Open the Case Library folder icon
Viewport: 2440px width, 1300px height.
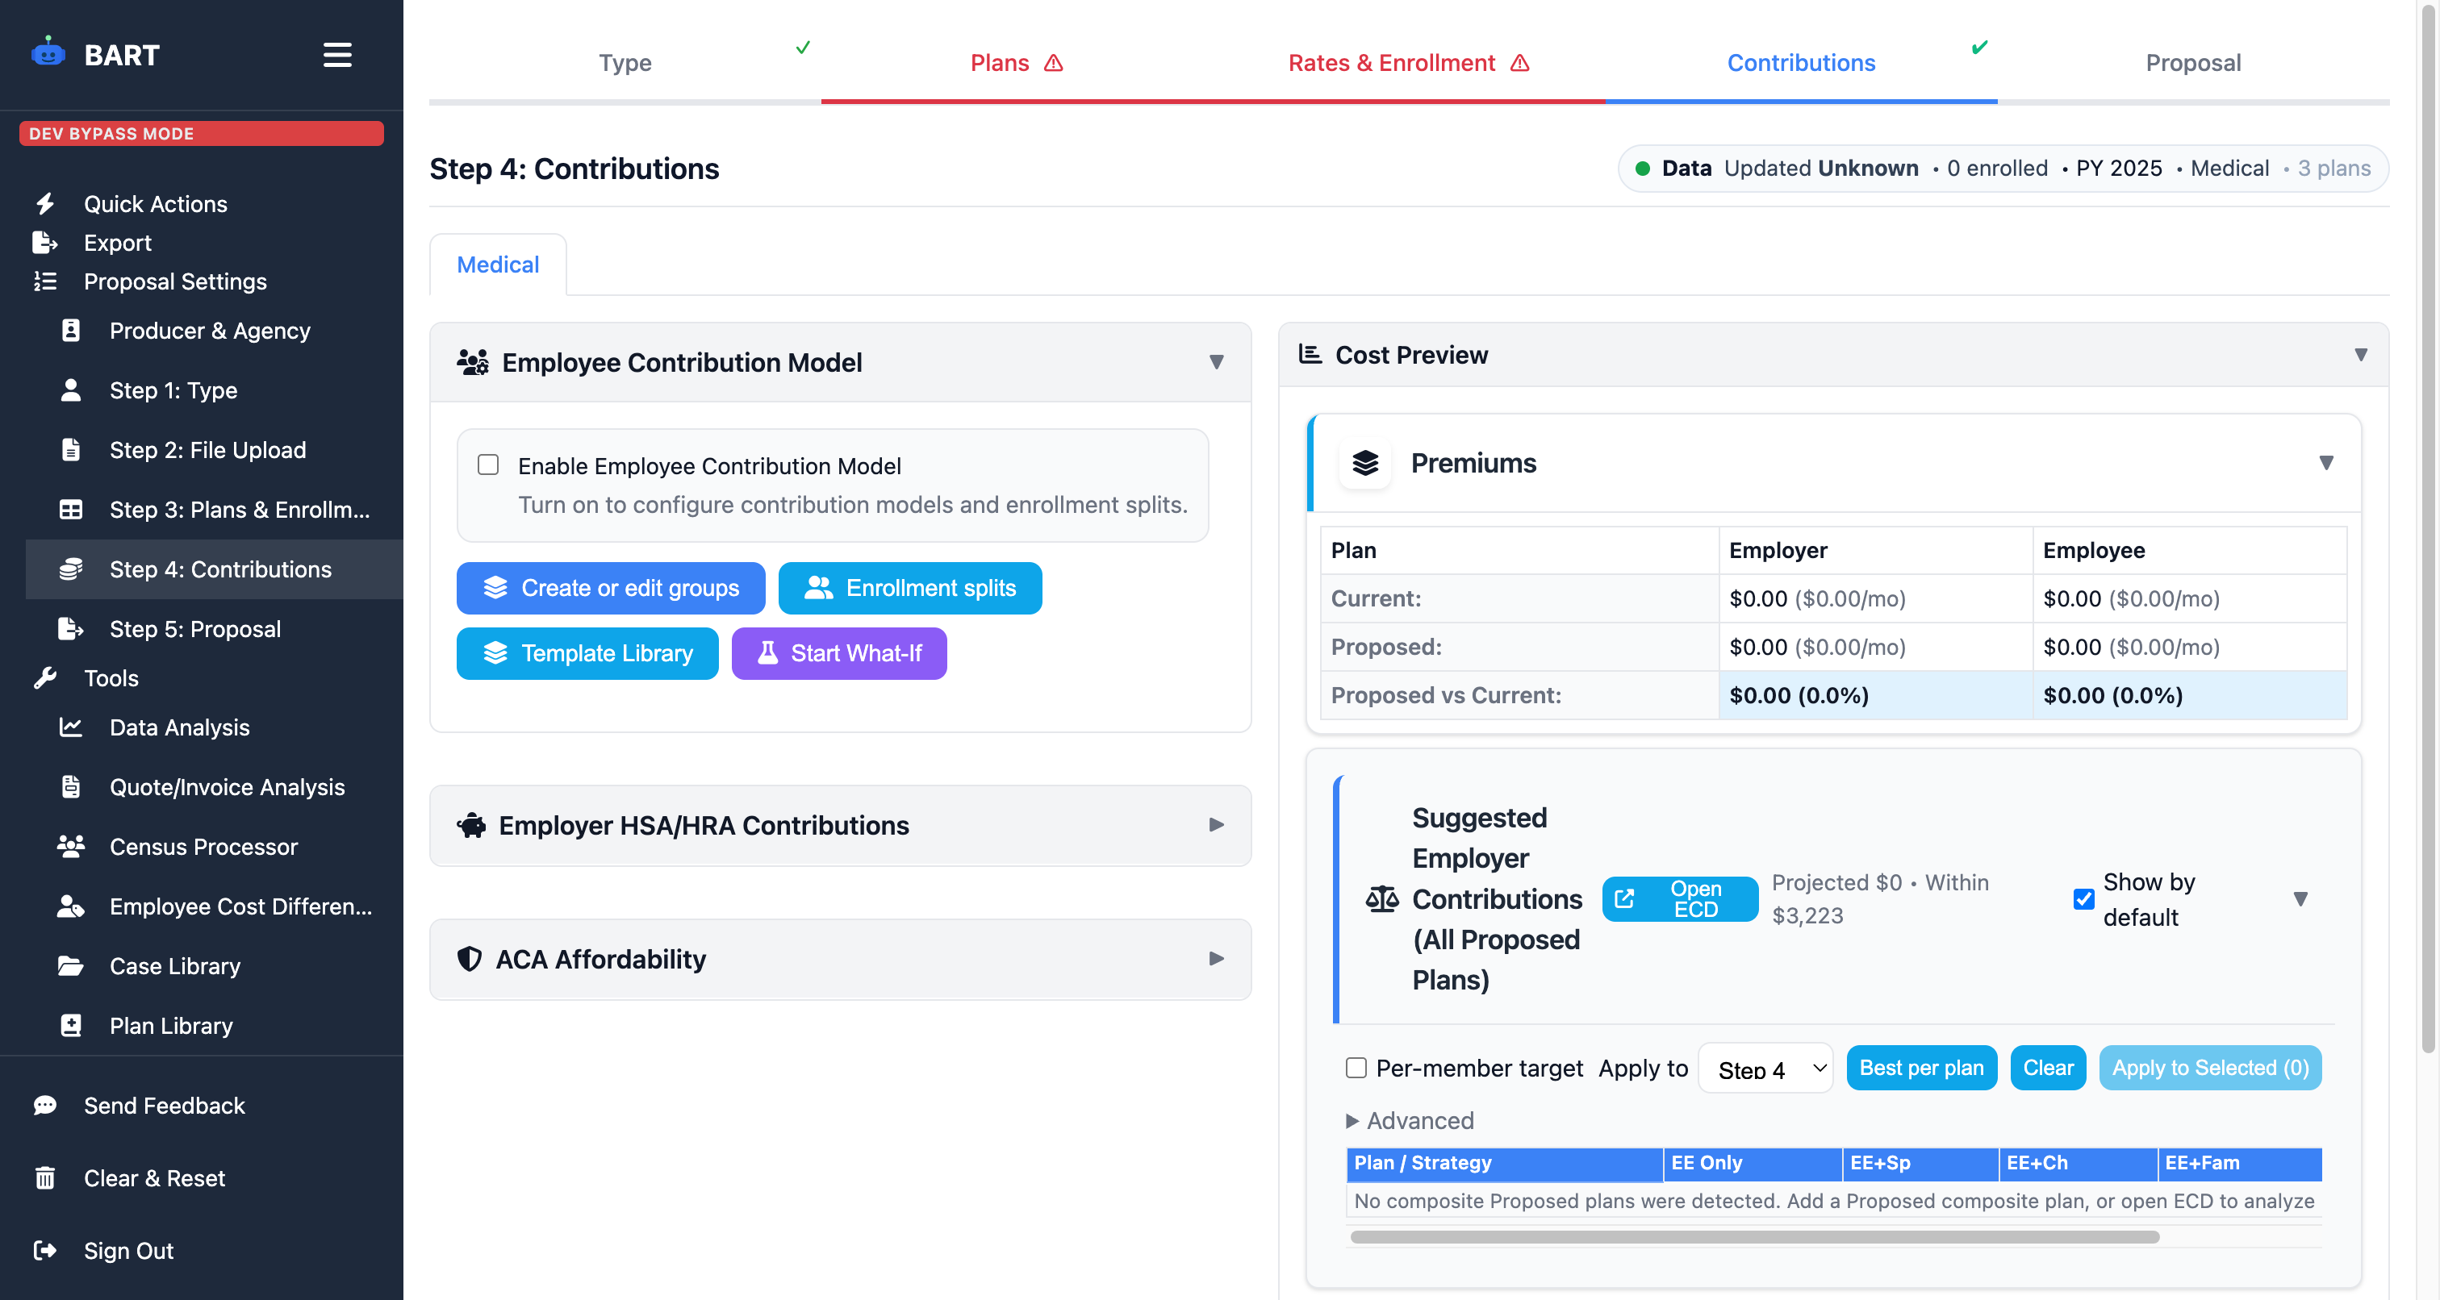71,966
